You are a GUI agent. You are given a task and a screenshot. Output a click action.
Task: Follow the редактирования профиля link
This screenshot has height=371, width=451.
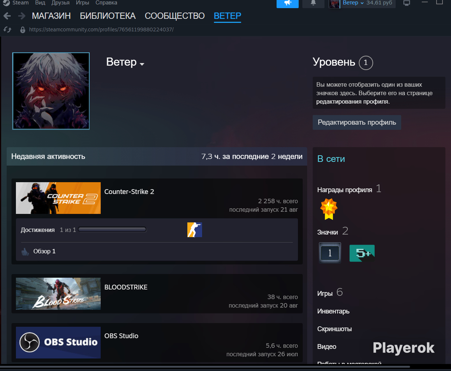tap(352, 102)
